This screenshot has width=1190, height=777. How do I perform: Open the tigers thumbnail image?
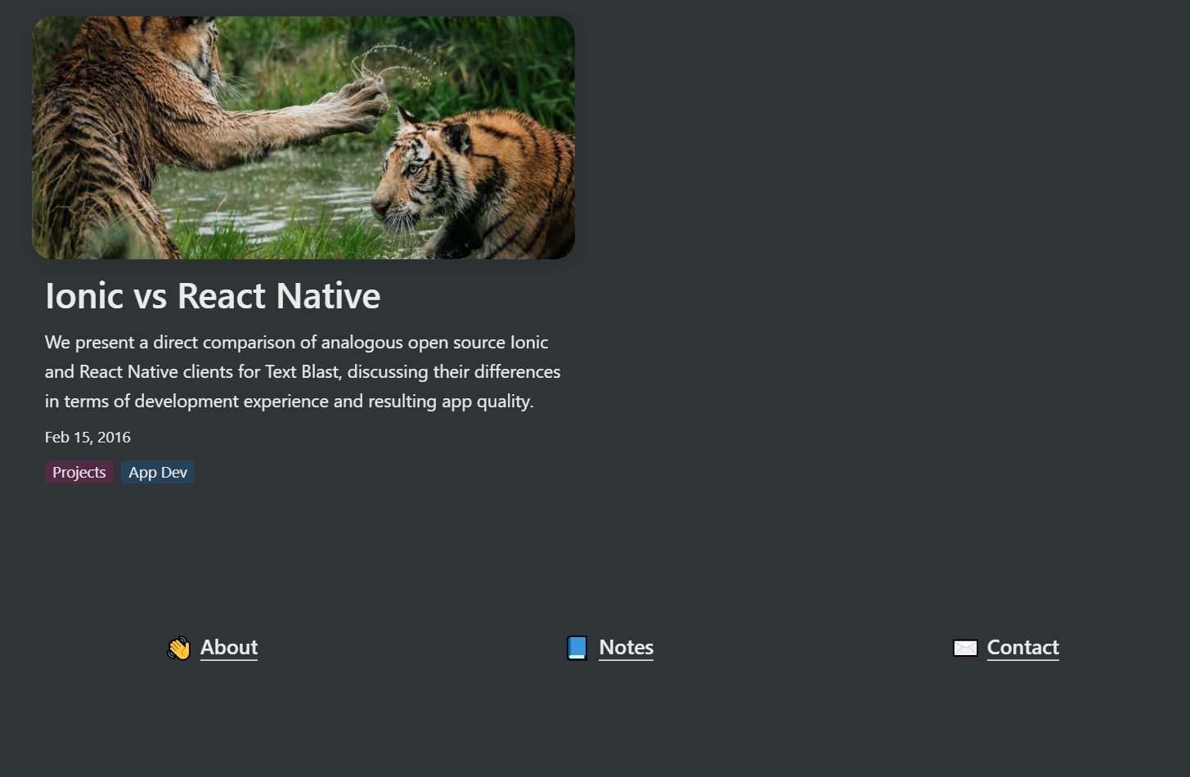[x=303, y=137]
